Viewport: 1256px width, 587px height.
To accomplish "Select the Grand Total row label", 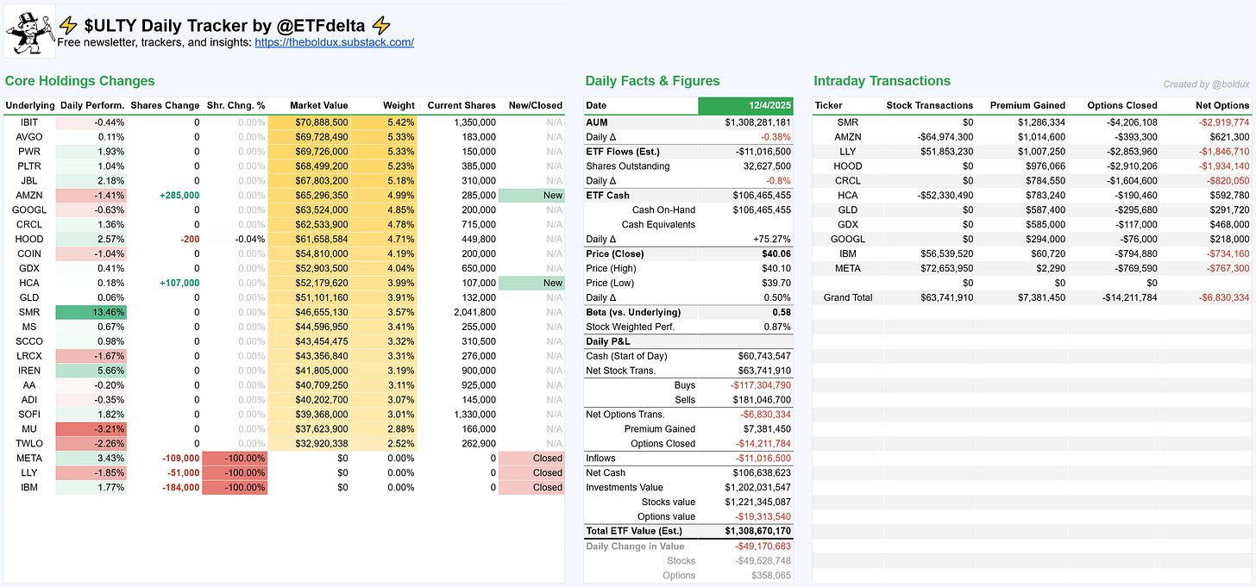I will coord(849,297).
